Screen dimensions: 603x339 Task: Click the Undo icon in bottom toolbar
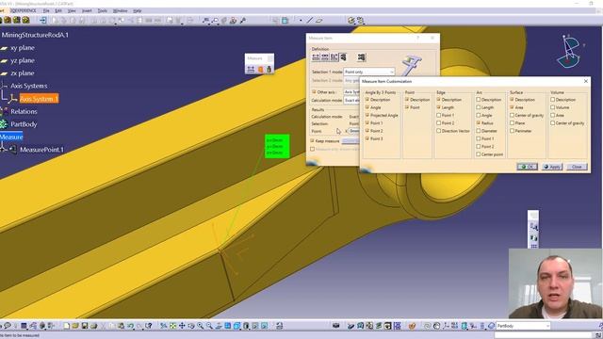(130, 326)
